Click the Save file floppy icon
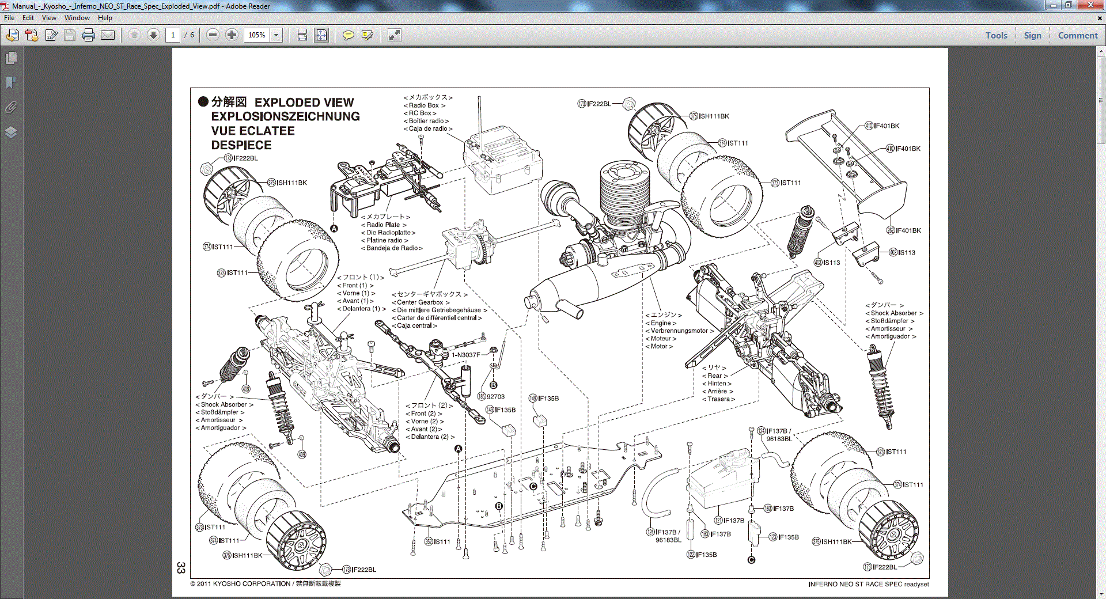Image resolution: width=1106 pixels, height=599 pixels. 70,35
